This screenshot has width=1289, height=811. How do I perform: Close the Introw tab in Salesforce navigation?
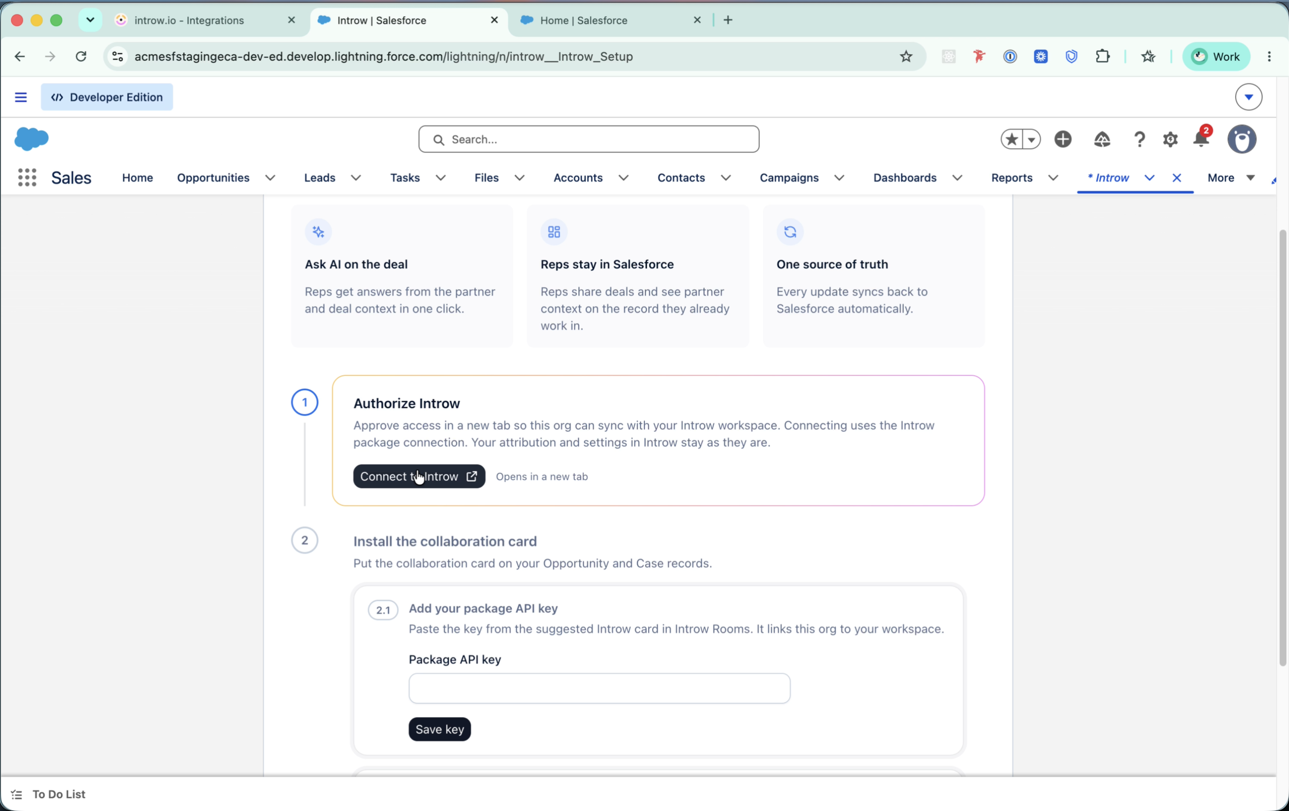coord(1176,178)
